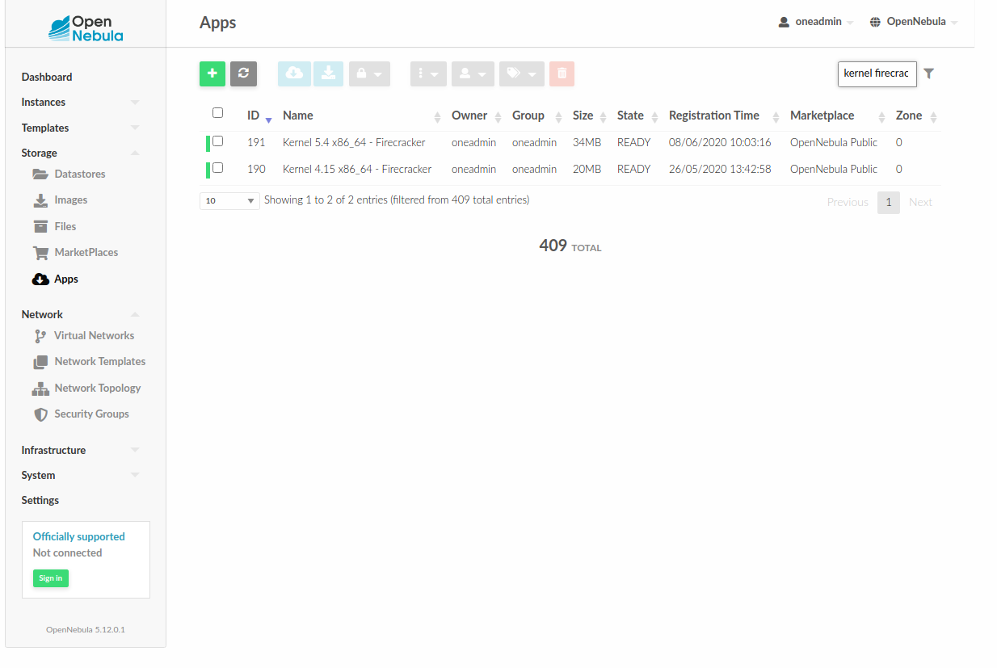The image size is (997, 668).
Task: Click pagination page 1
Action: (x=889, y=202)
